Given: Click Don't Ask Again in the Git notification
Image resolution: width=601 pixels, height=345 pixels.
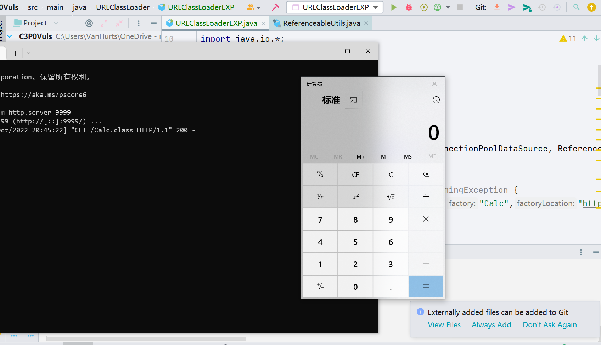Looking at the screenshot, I should 550,324.
